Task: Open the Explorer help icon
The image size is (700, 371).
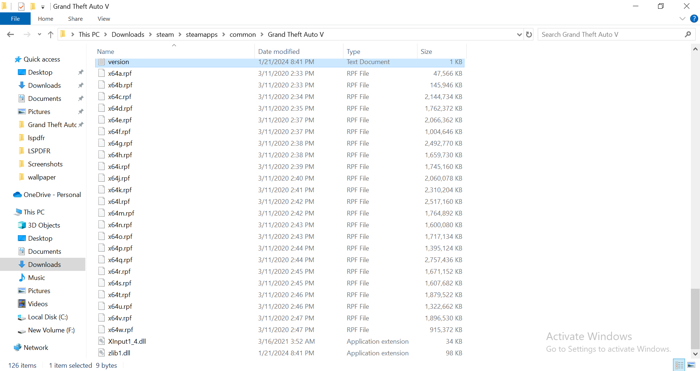Action: [694, 19]
